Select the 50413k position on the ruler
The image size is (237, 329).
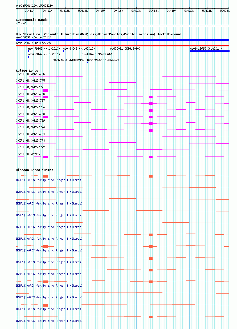pos(65,11)
